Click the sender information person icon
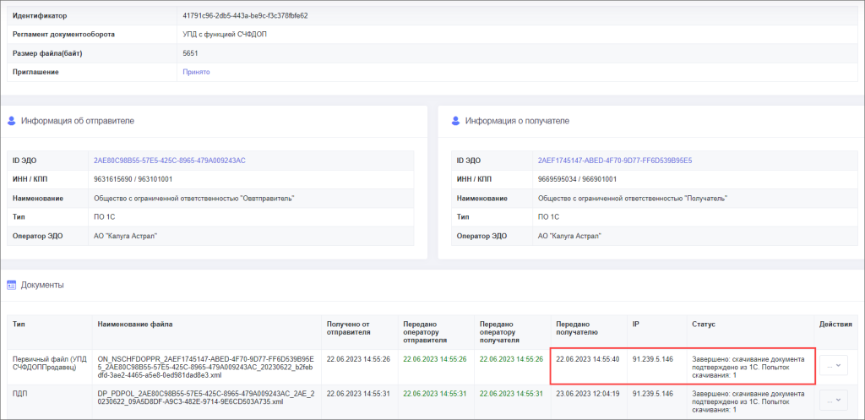Viewport: 865px width, 420px height. pyautogui.click(x=12, y=121)
